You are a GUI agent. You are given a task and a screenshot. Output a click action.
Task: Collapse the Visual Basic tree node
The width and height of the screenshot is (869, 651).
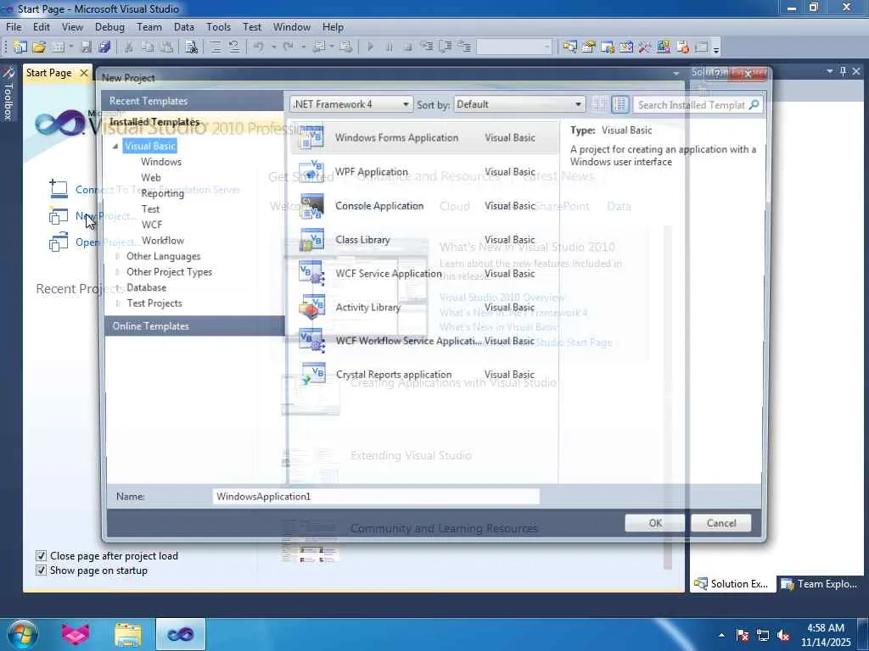pos(115,146)
